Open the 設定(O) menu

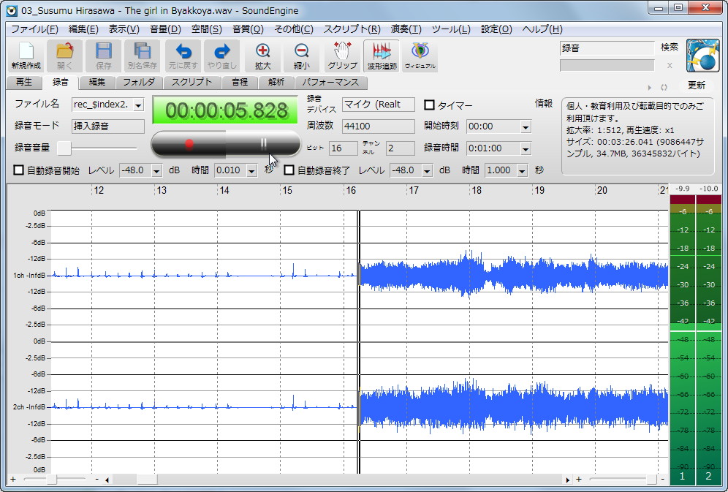[496, 29]
